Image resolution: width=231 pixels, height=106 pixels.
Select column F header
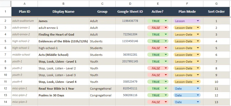click(187, 4)
